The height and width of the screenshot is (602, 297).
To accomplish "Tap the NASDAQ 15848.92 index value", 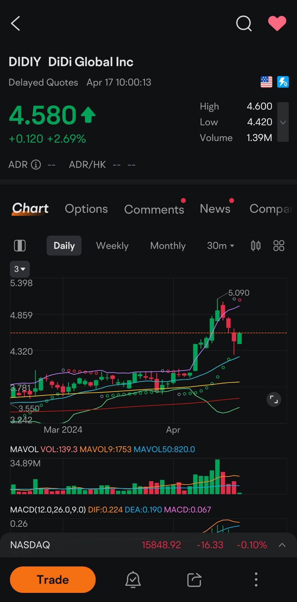I will click(x=162, y=545).
